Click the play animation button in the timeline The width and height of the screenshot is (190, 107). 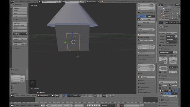tap(94, 106)
